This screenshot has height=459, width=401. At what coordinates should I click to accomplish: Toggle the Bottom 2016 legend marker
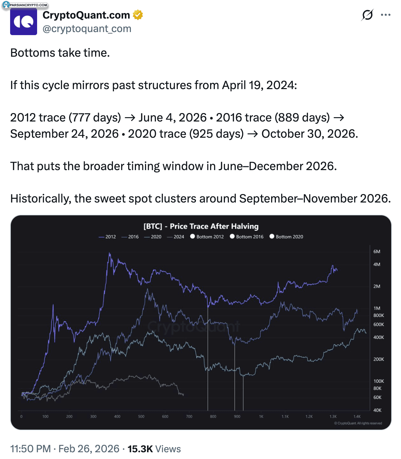pyautogui.click(x=247, y=237)
